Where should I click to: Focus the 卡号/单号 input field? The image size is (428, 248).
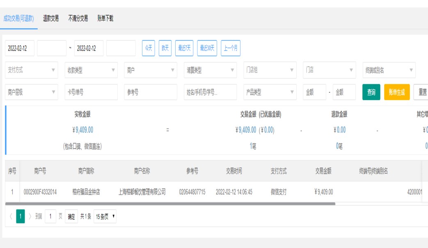(91, 92)
